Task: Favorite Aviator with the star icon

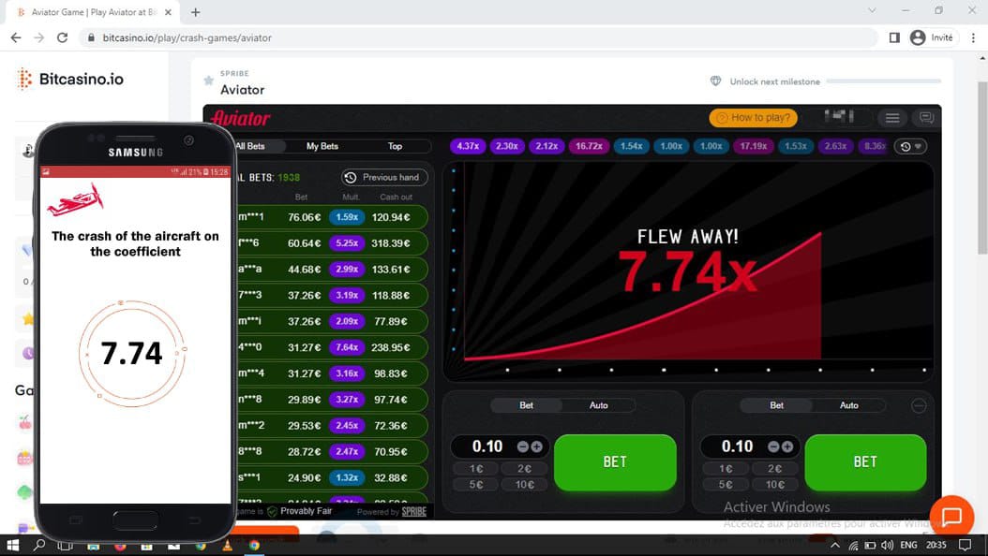Action: pyautogui.click(x=208, y=80)
